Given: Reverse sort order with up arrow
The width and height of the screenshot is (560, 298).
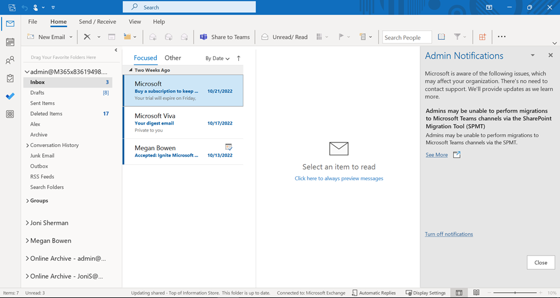Looking at the screenshot, I should pos(238,58).
